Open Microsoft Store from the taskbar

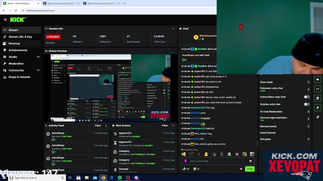coord(78,178)
